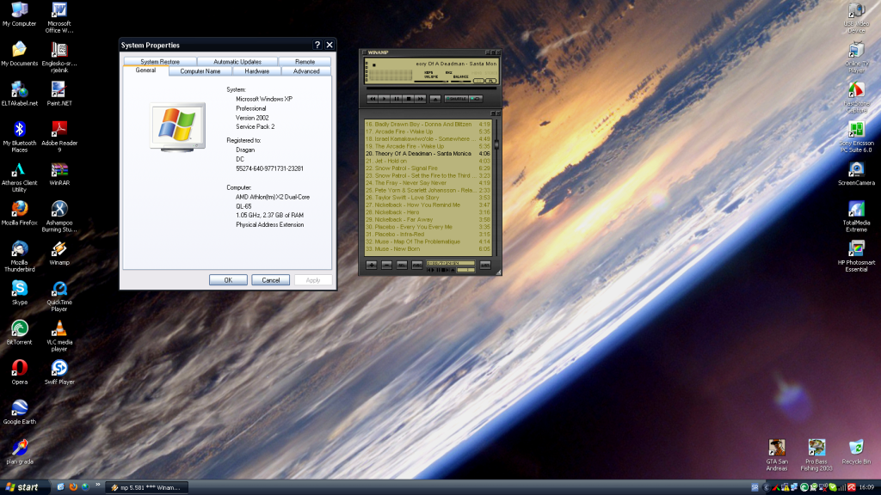This screenshot has width=881, height=495.
Task: Select playlist track Muse - New Born
Action: coord(428,248)
